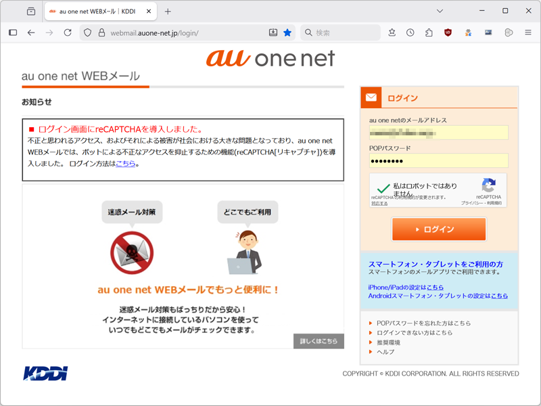The image size is (541, 406).
Task: Open the browser history clock icon
Action: coord(410,32)
